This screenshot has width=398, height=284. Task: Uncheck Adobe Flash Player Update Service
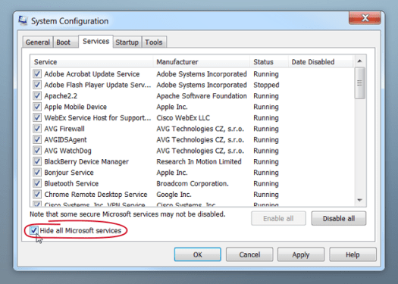click(x=37, y=85)
